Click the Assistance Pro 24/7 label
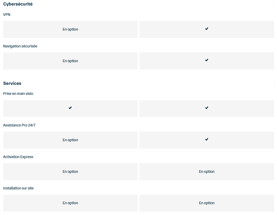Screen dimensions: 277x215 (x=19, y=125)
